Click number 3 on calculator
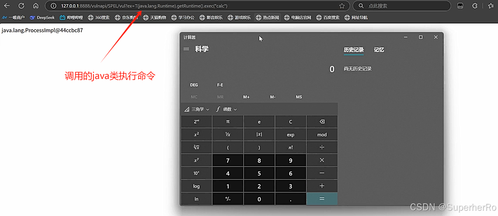The image size is (498, 216). click(x=291, y=186)
